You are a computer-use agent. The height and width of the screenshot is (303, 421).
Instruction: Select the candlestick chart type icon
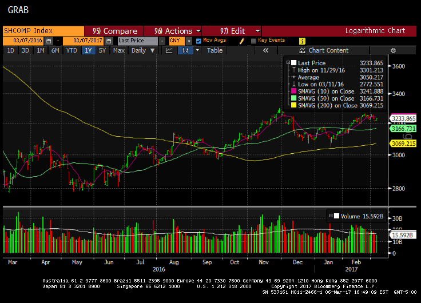pos(185,50)
